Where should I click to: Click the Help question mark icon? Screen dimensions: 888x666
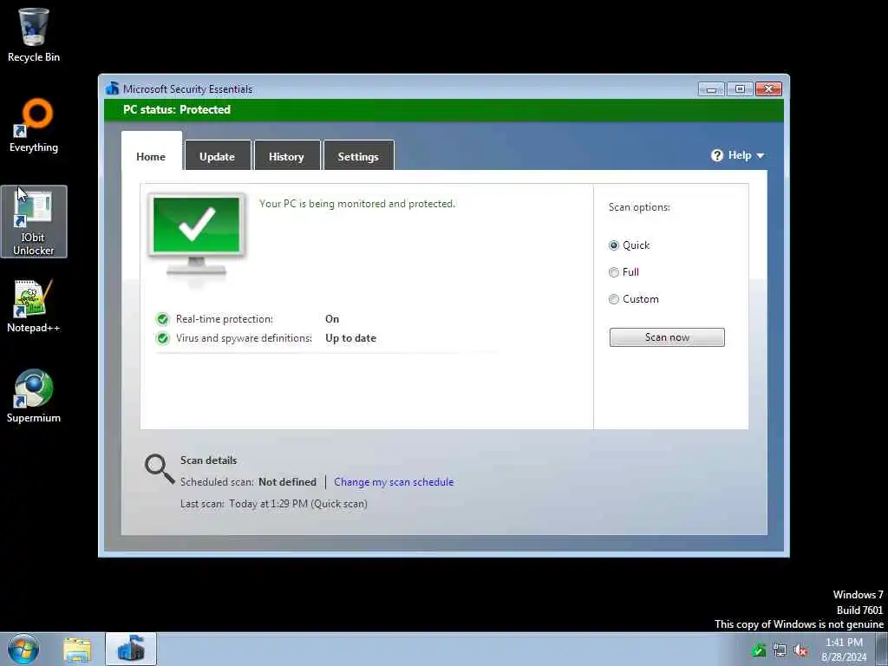click(717, 155)
